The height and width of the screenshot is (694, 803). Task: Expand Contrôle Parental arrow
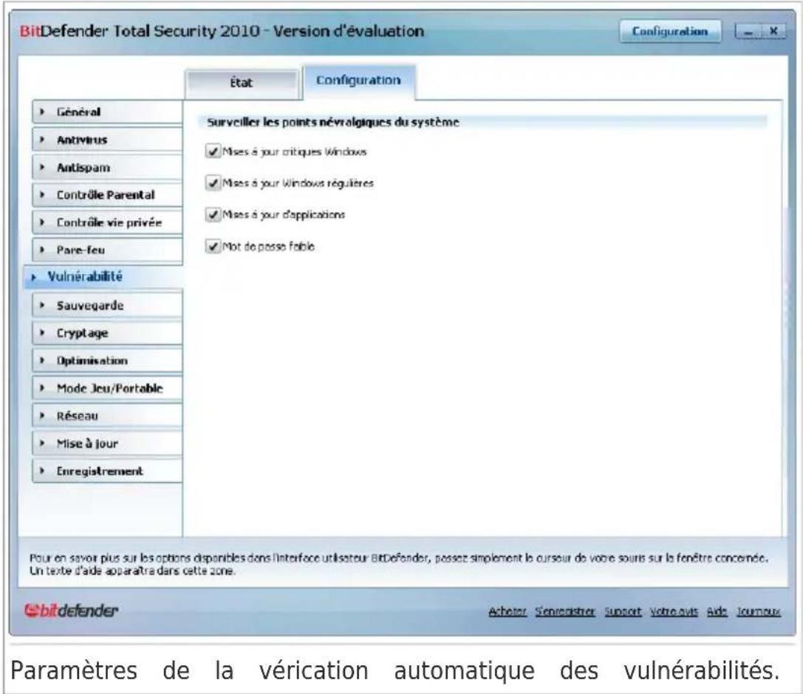click(43, 194)
